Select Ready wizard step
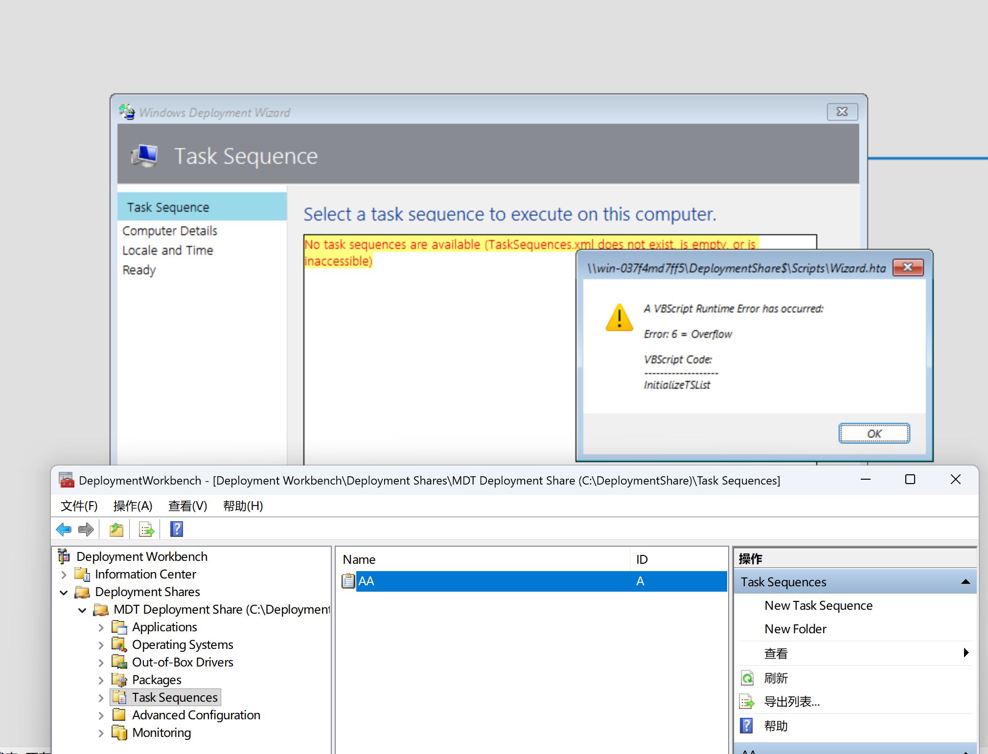 coord(139,270)
